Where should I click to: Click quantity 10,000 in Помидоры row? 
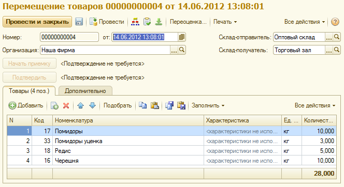point(319,131)
